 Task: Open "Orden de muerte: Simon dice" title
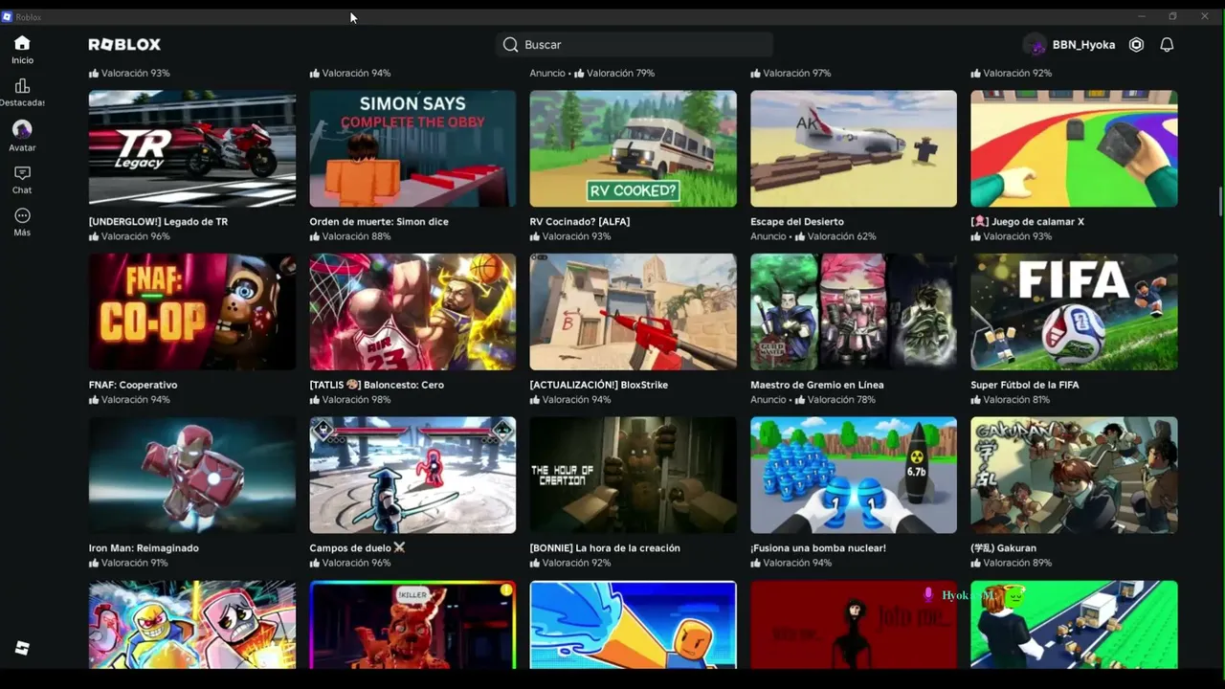[x=379, y=222]
